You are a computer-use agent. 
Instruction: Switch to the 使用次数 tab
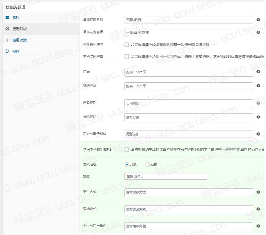coord(41,40)
